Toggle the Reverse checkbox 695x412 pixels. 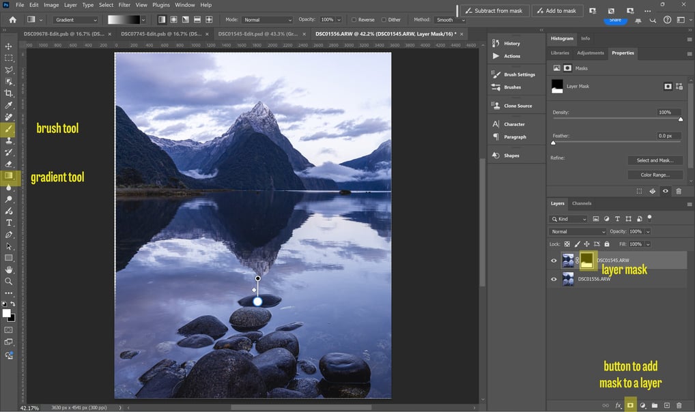[x=354, y=20]
